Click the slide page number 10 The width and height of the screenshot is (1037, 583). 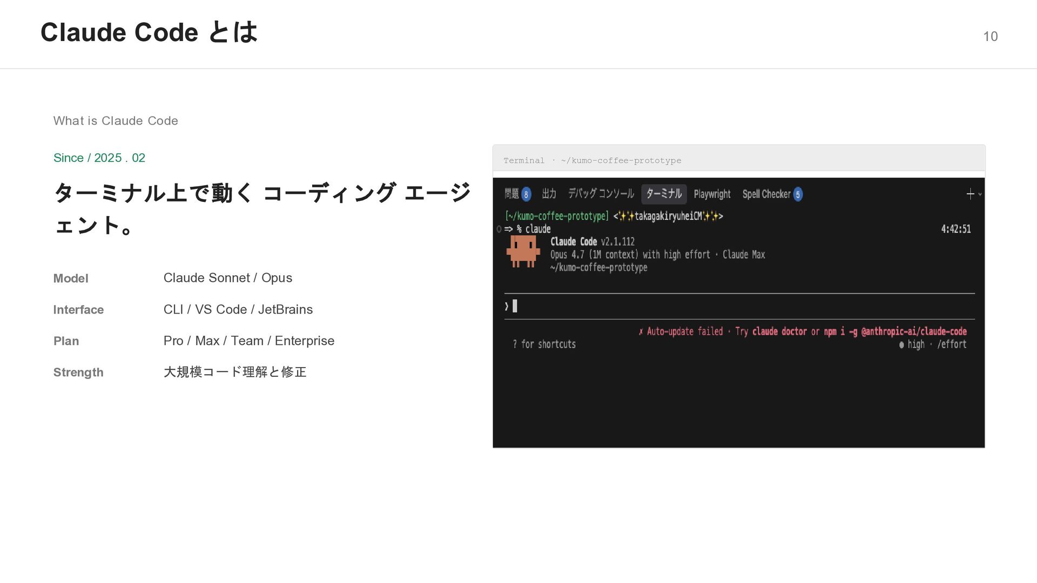coord(990,36)
